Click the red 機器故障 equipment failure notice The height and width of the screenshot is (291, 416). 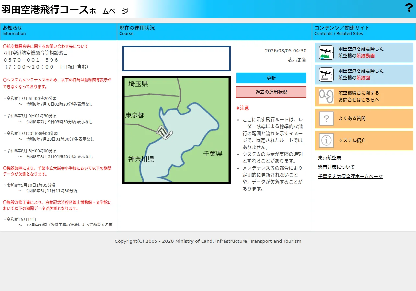point(57,171)
